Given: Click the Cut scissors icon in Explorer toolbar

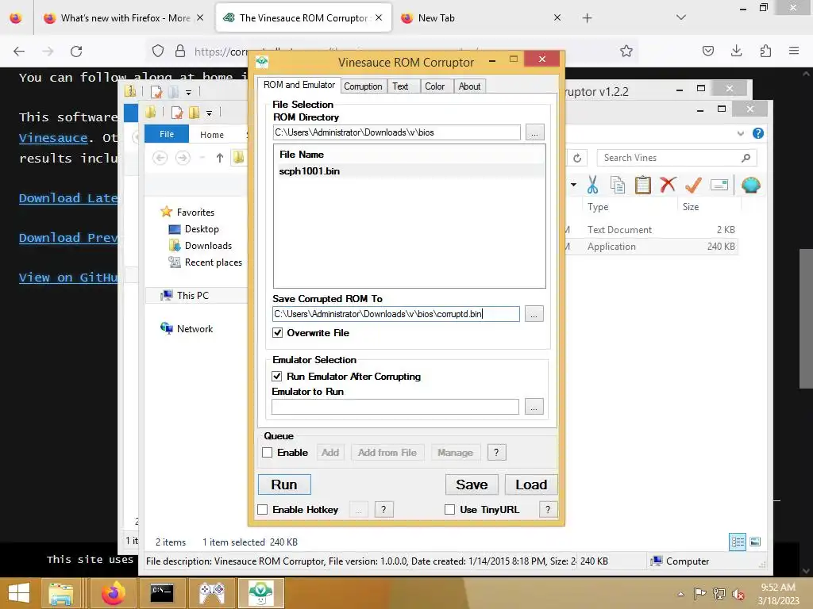Looking at the screenshot, I should 592,184.
